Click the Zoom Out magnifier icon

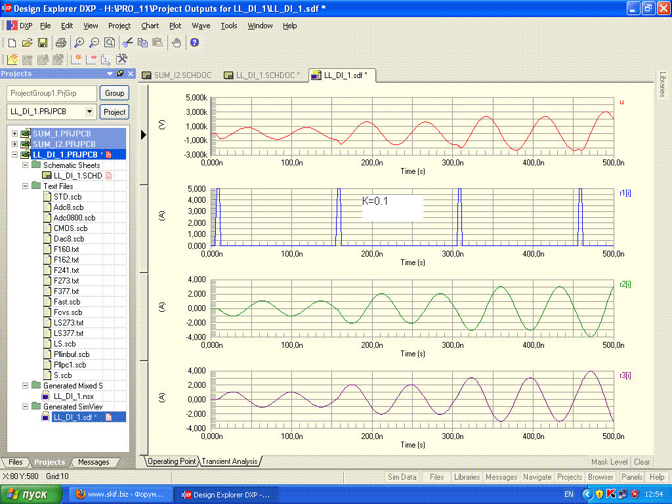[x=94, y=43]
